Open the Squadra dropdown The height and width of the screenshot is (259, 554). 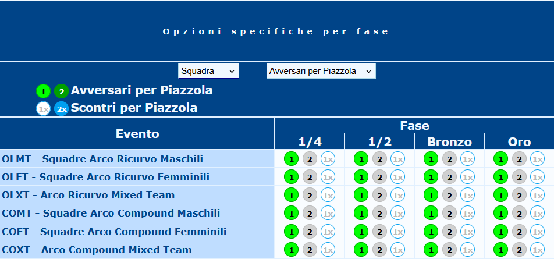(208, 70)
